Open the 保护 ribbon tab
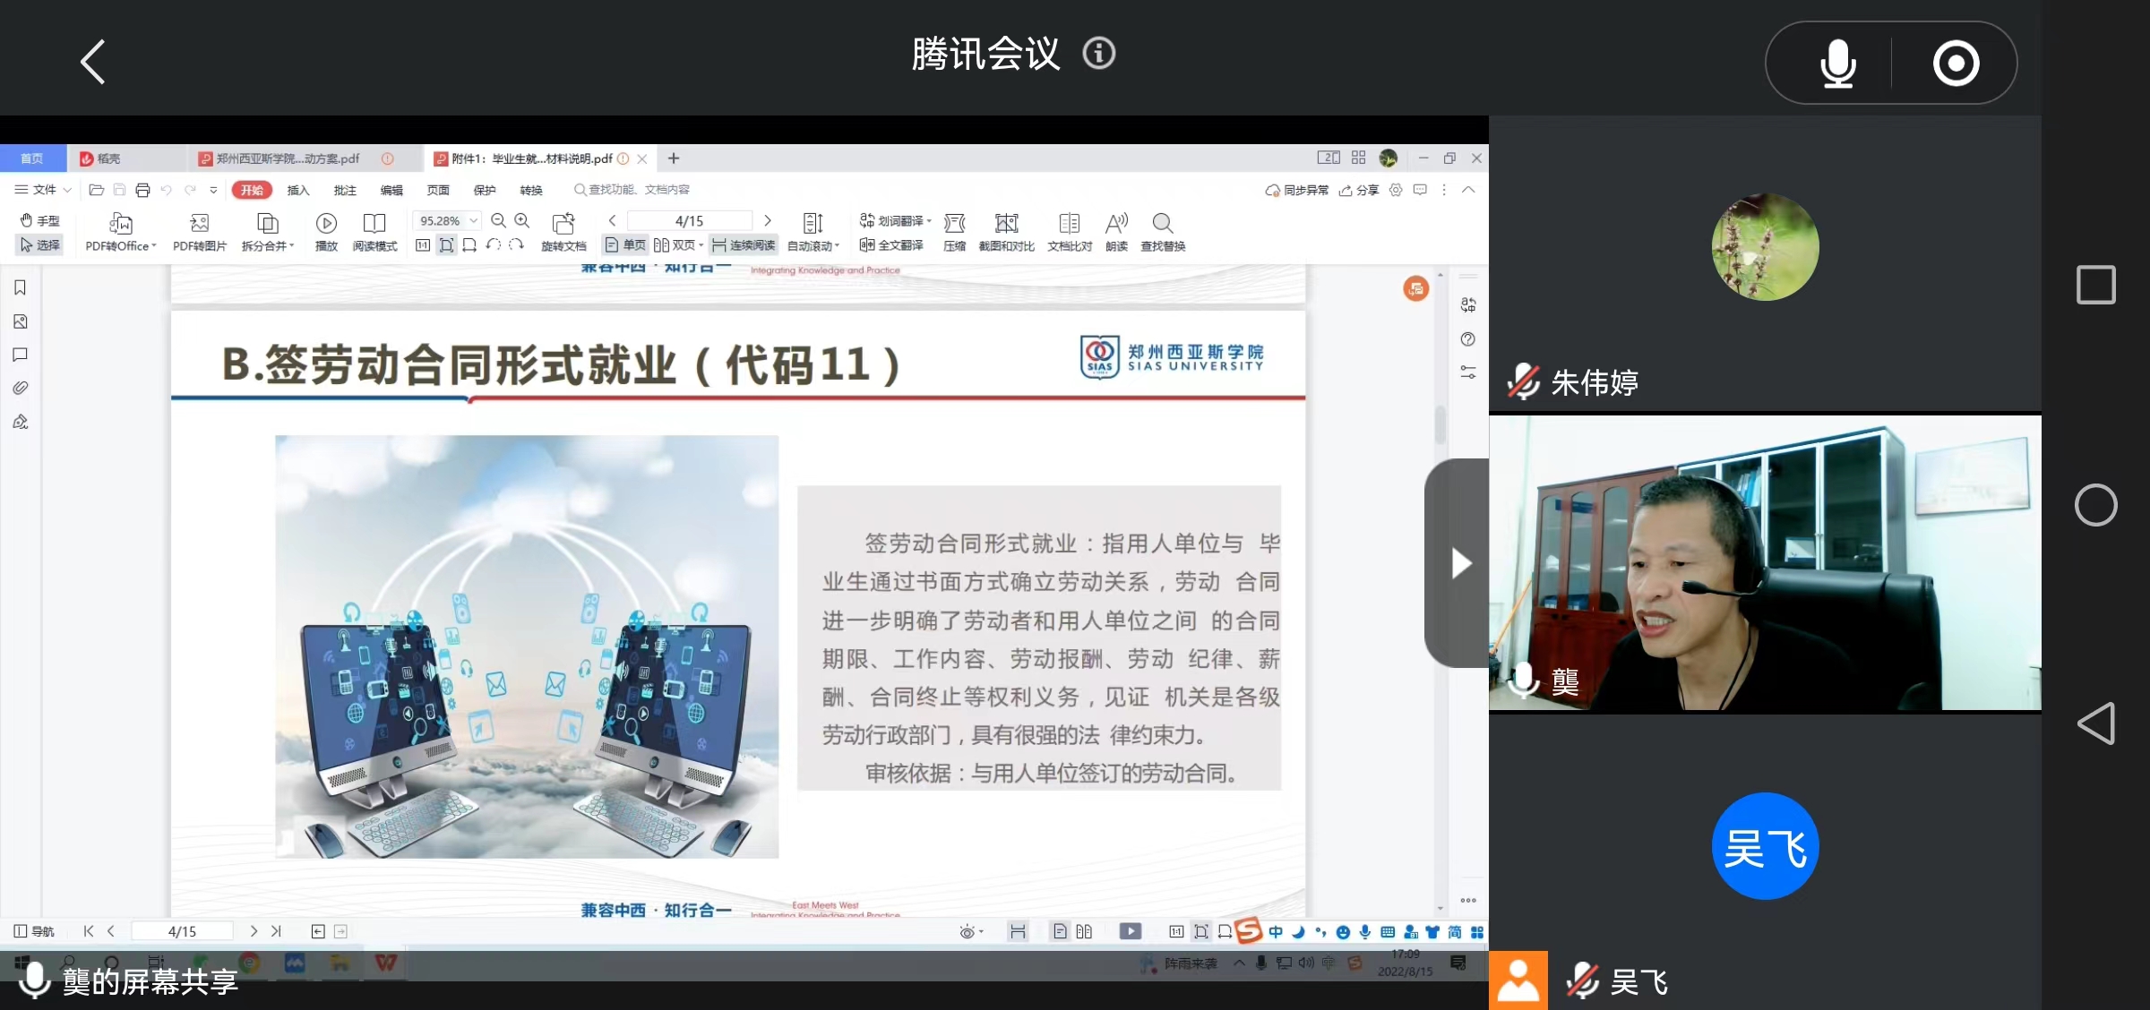 (x=485, y=190)
